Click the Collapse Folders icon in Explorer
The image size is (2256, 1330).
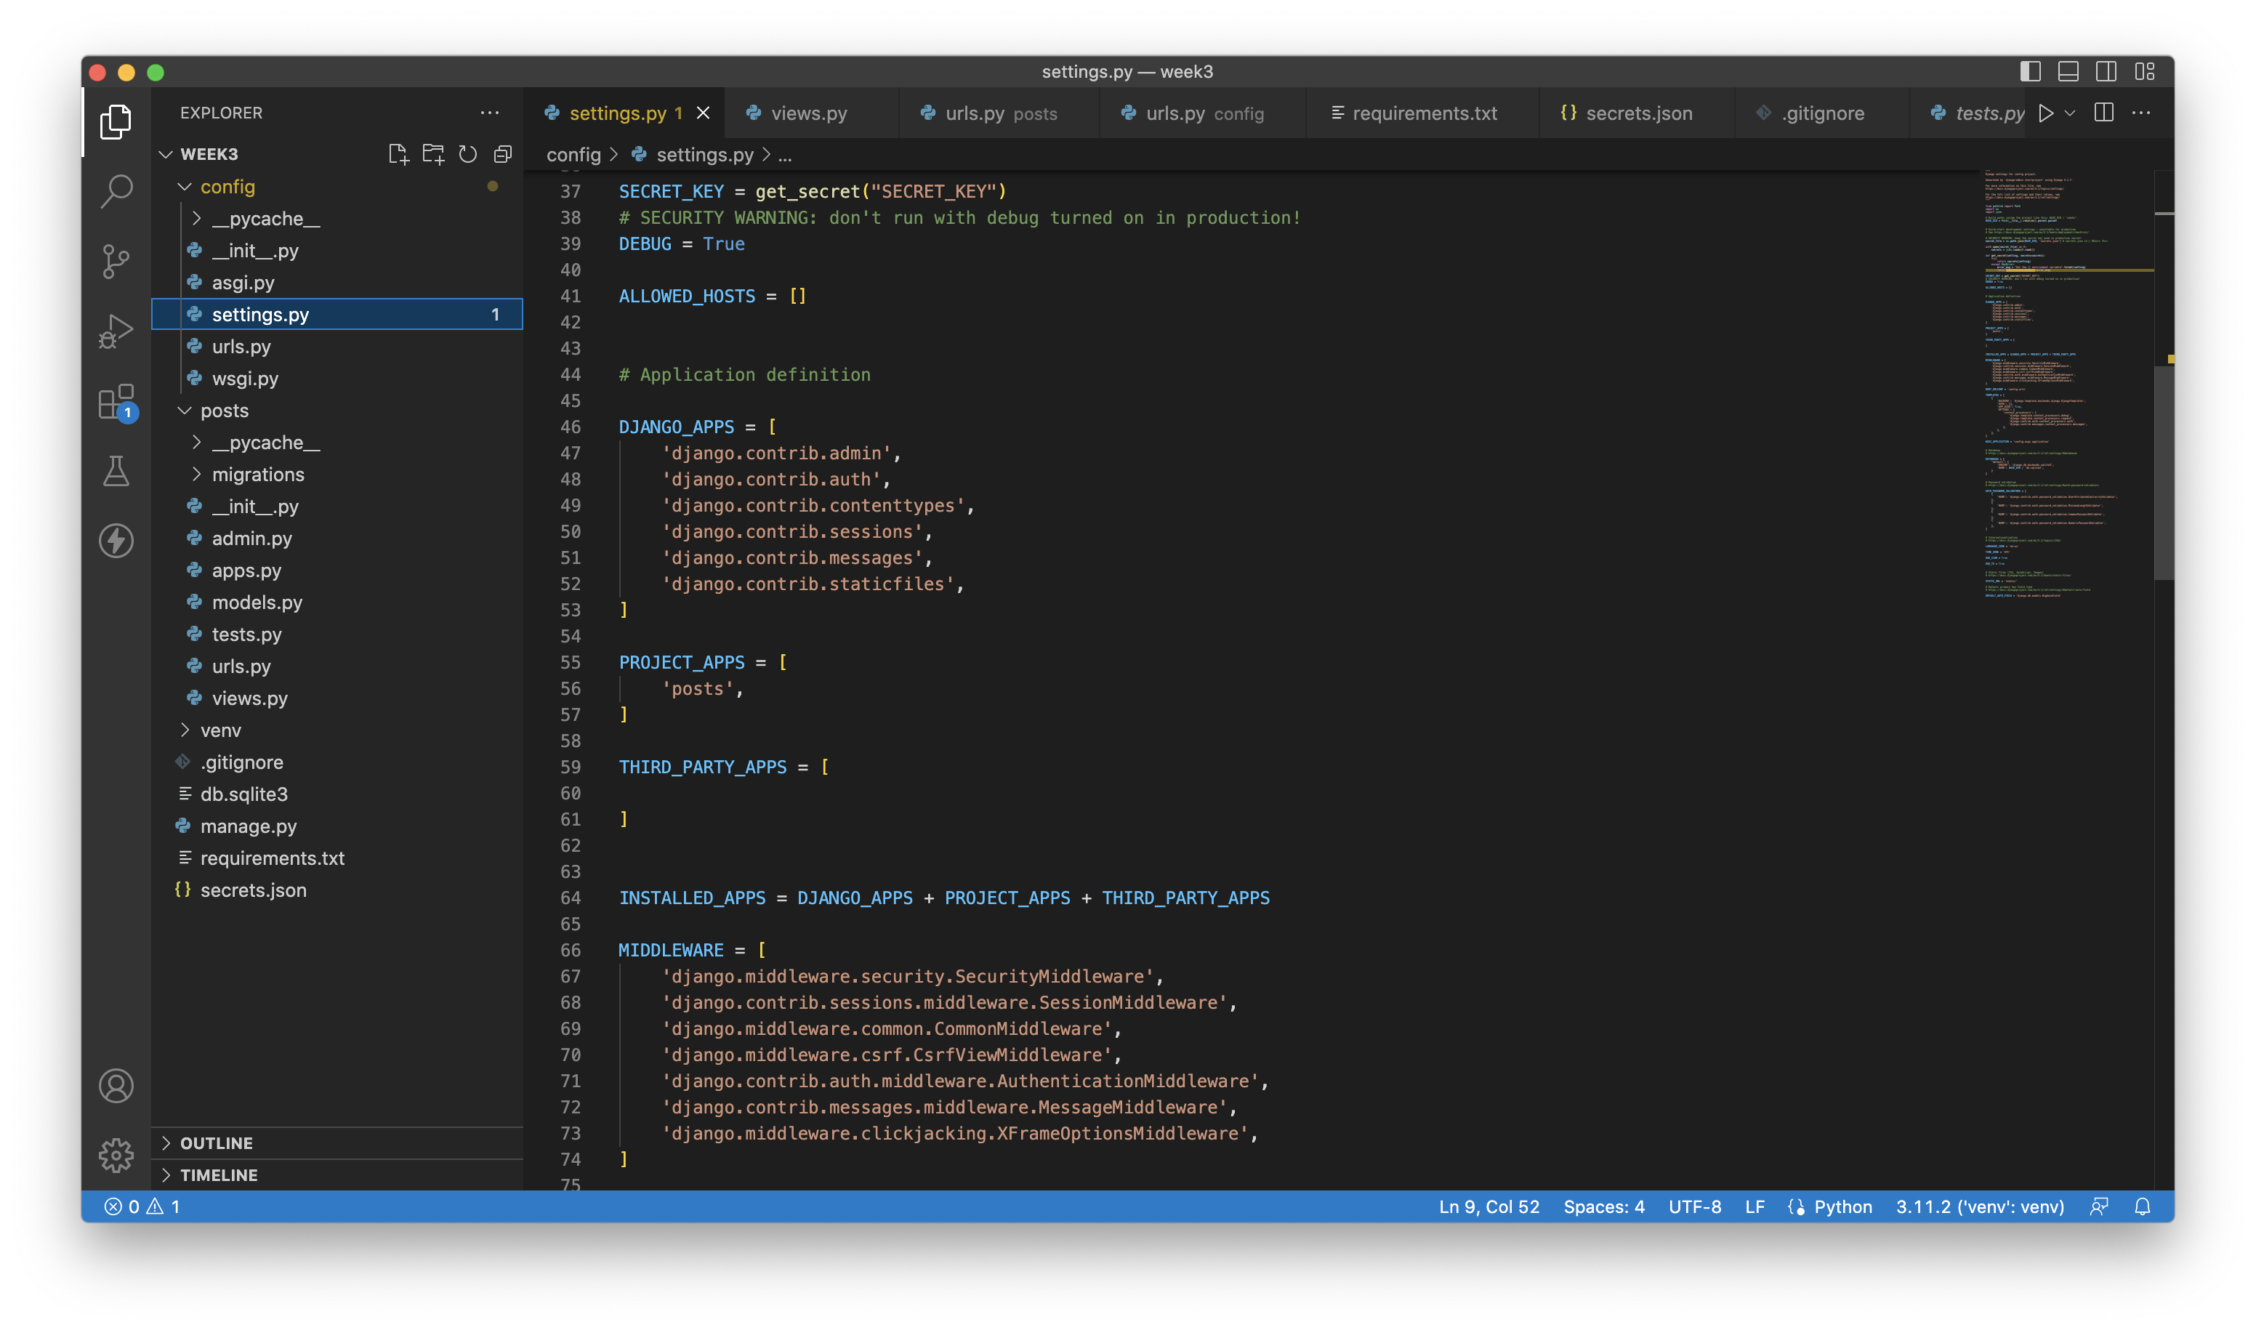point(502,153)
